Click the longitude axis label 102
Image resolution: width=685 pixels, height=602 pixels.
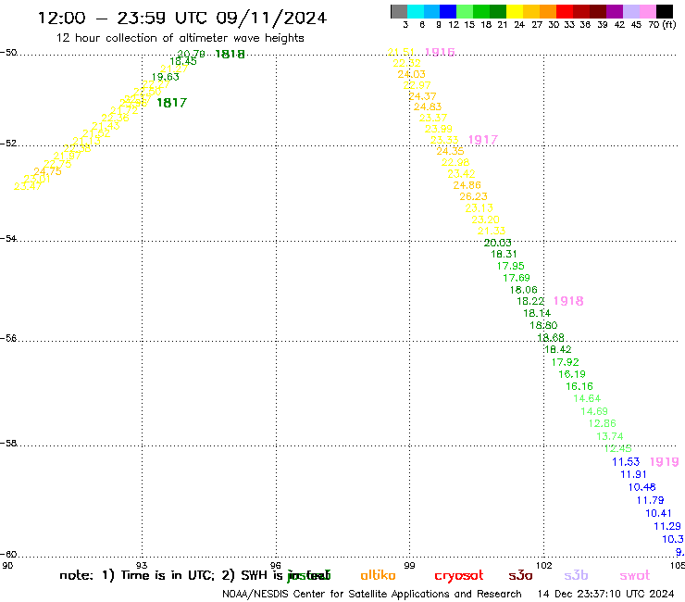544,565
